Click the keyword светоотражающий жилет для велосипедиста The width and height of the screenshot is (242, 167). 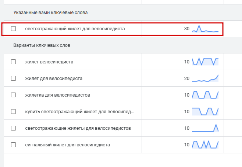click(75, 28)
